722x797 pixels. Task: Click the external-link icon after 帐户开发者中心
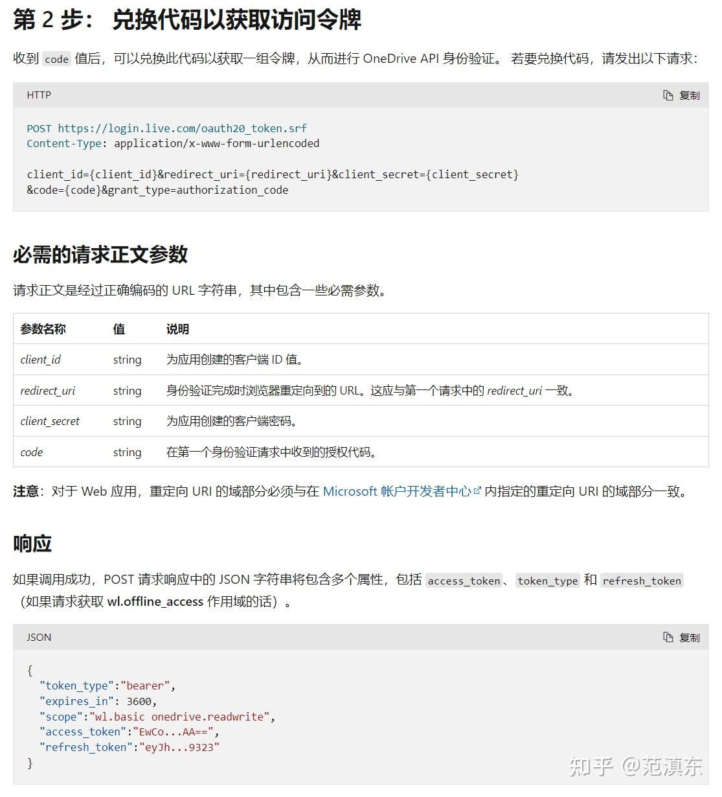pos(478,491)
